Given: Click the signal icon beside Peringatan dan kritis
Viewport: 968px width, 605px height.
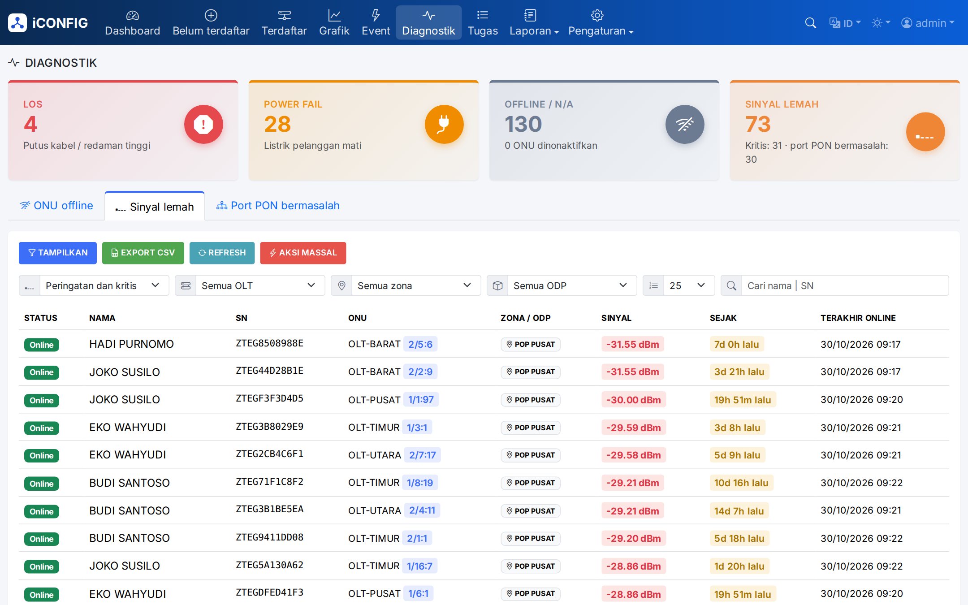Looking at the screenshot, I should pos(30,285).
